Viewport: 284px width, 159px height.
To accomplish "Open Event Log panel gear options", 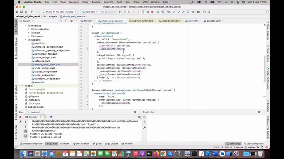I will [x=259, y=112].
